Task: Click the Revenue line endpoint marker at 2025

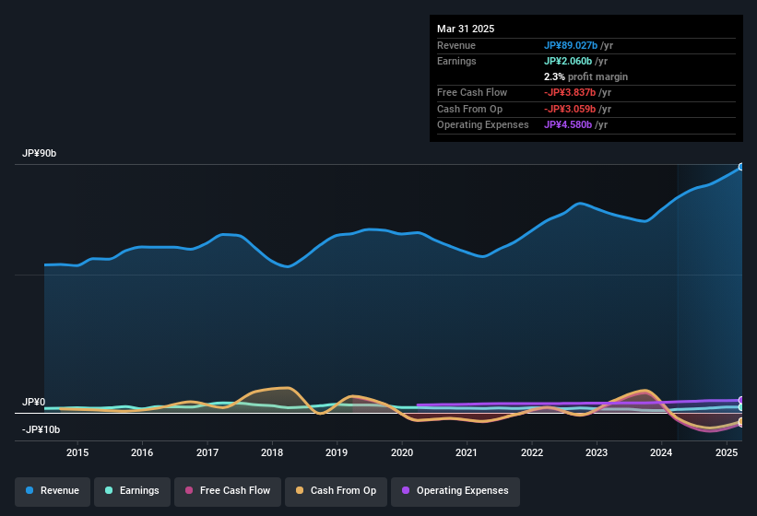Action: coord(741,167)
